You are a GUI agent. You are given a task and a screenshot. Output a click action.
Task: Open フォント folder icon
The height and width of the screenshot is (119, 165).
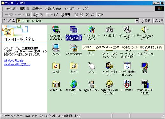pyautogui.click(x=56, y=66)
